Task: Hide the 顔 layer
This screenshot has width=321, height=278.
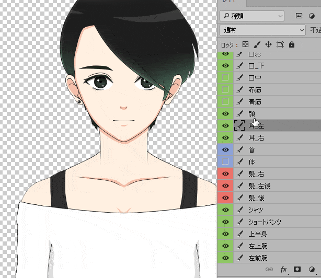Action: pos(225,113)
